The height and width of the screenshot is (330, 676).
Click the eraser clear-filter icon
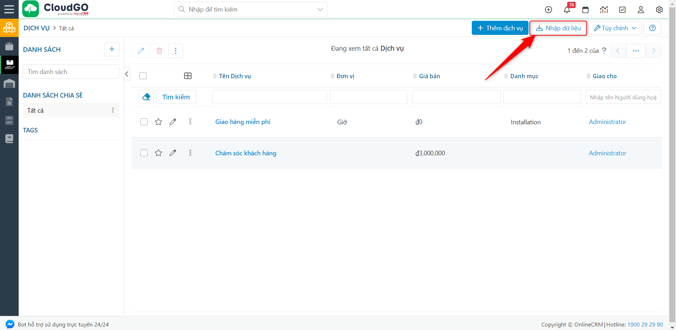click(146, 97)
